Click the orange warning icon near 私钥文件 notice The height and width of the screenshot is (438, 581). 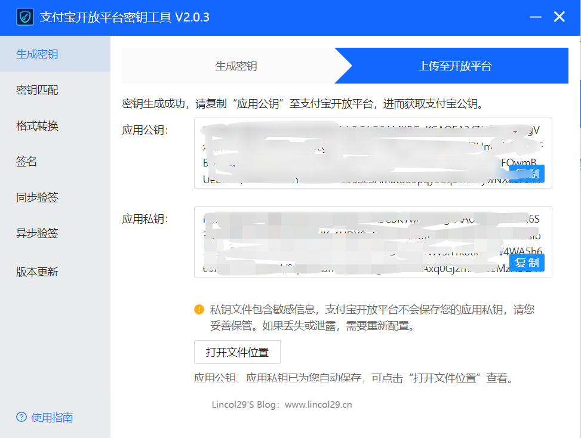199,310
